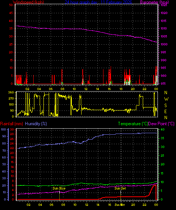Click humidity scale value '70' in blue
The image size is (176, 210).
point(4,151)
